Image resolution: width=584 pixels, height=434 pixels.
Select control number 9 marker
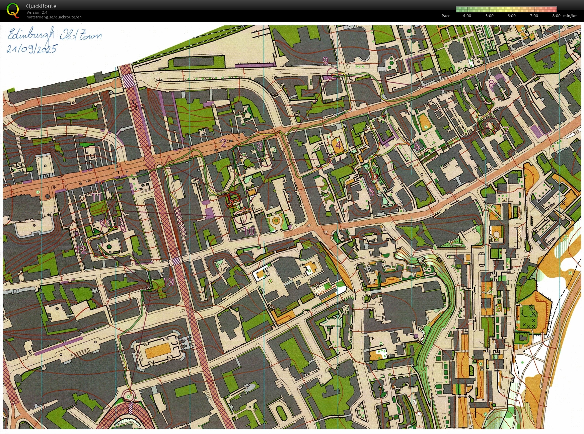(325, 61)
